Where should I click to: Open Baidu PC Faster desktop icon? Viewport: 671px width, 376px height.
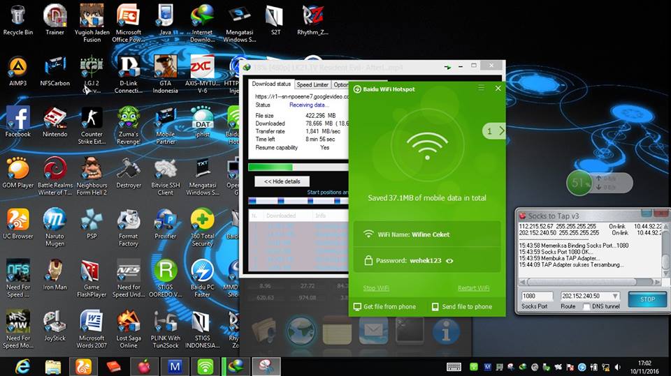pyautogui.click(x=202, y=278)
